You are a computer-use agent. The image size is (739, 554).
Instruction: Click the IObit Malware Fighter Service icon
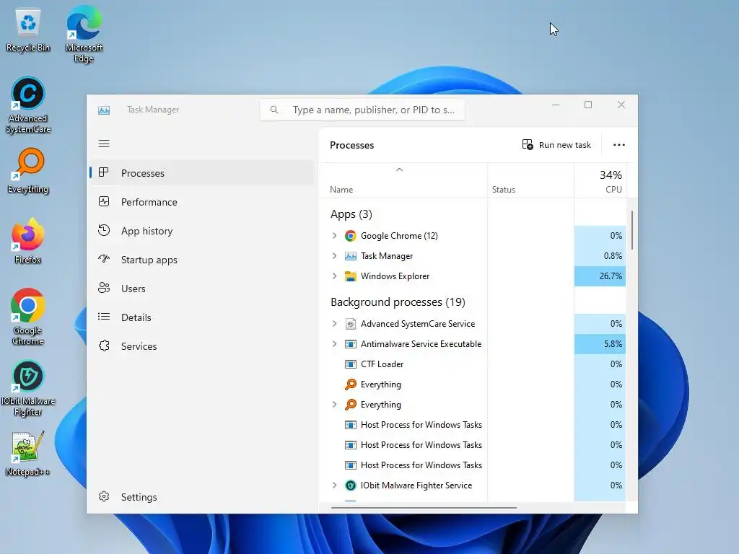pyautogui.click(x=350, y=485)
